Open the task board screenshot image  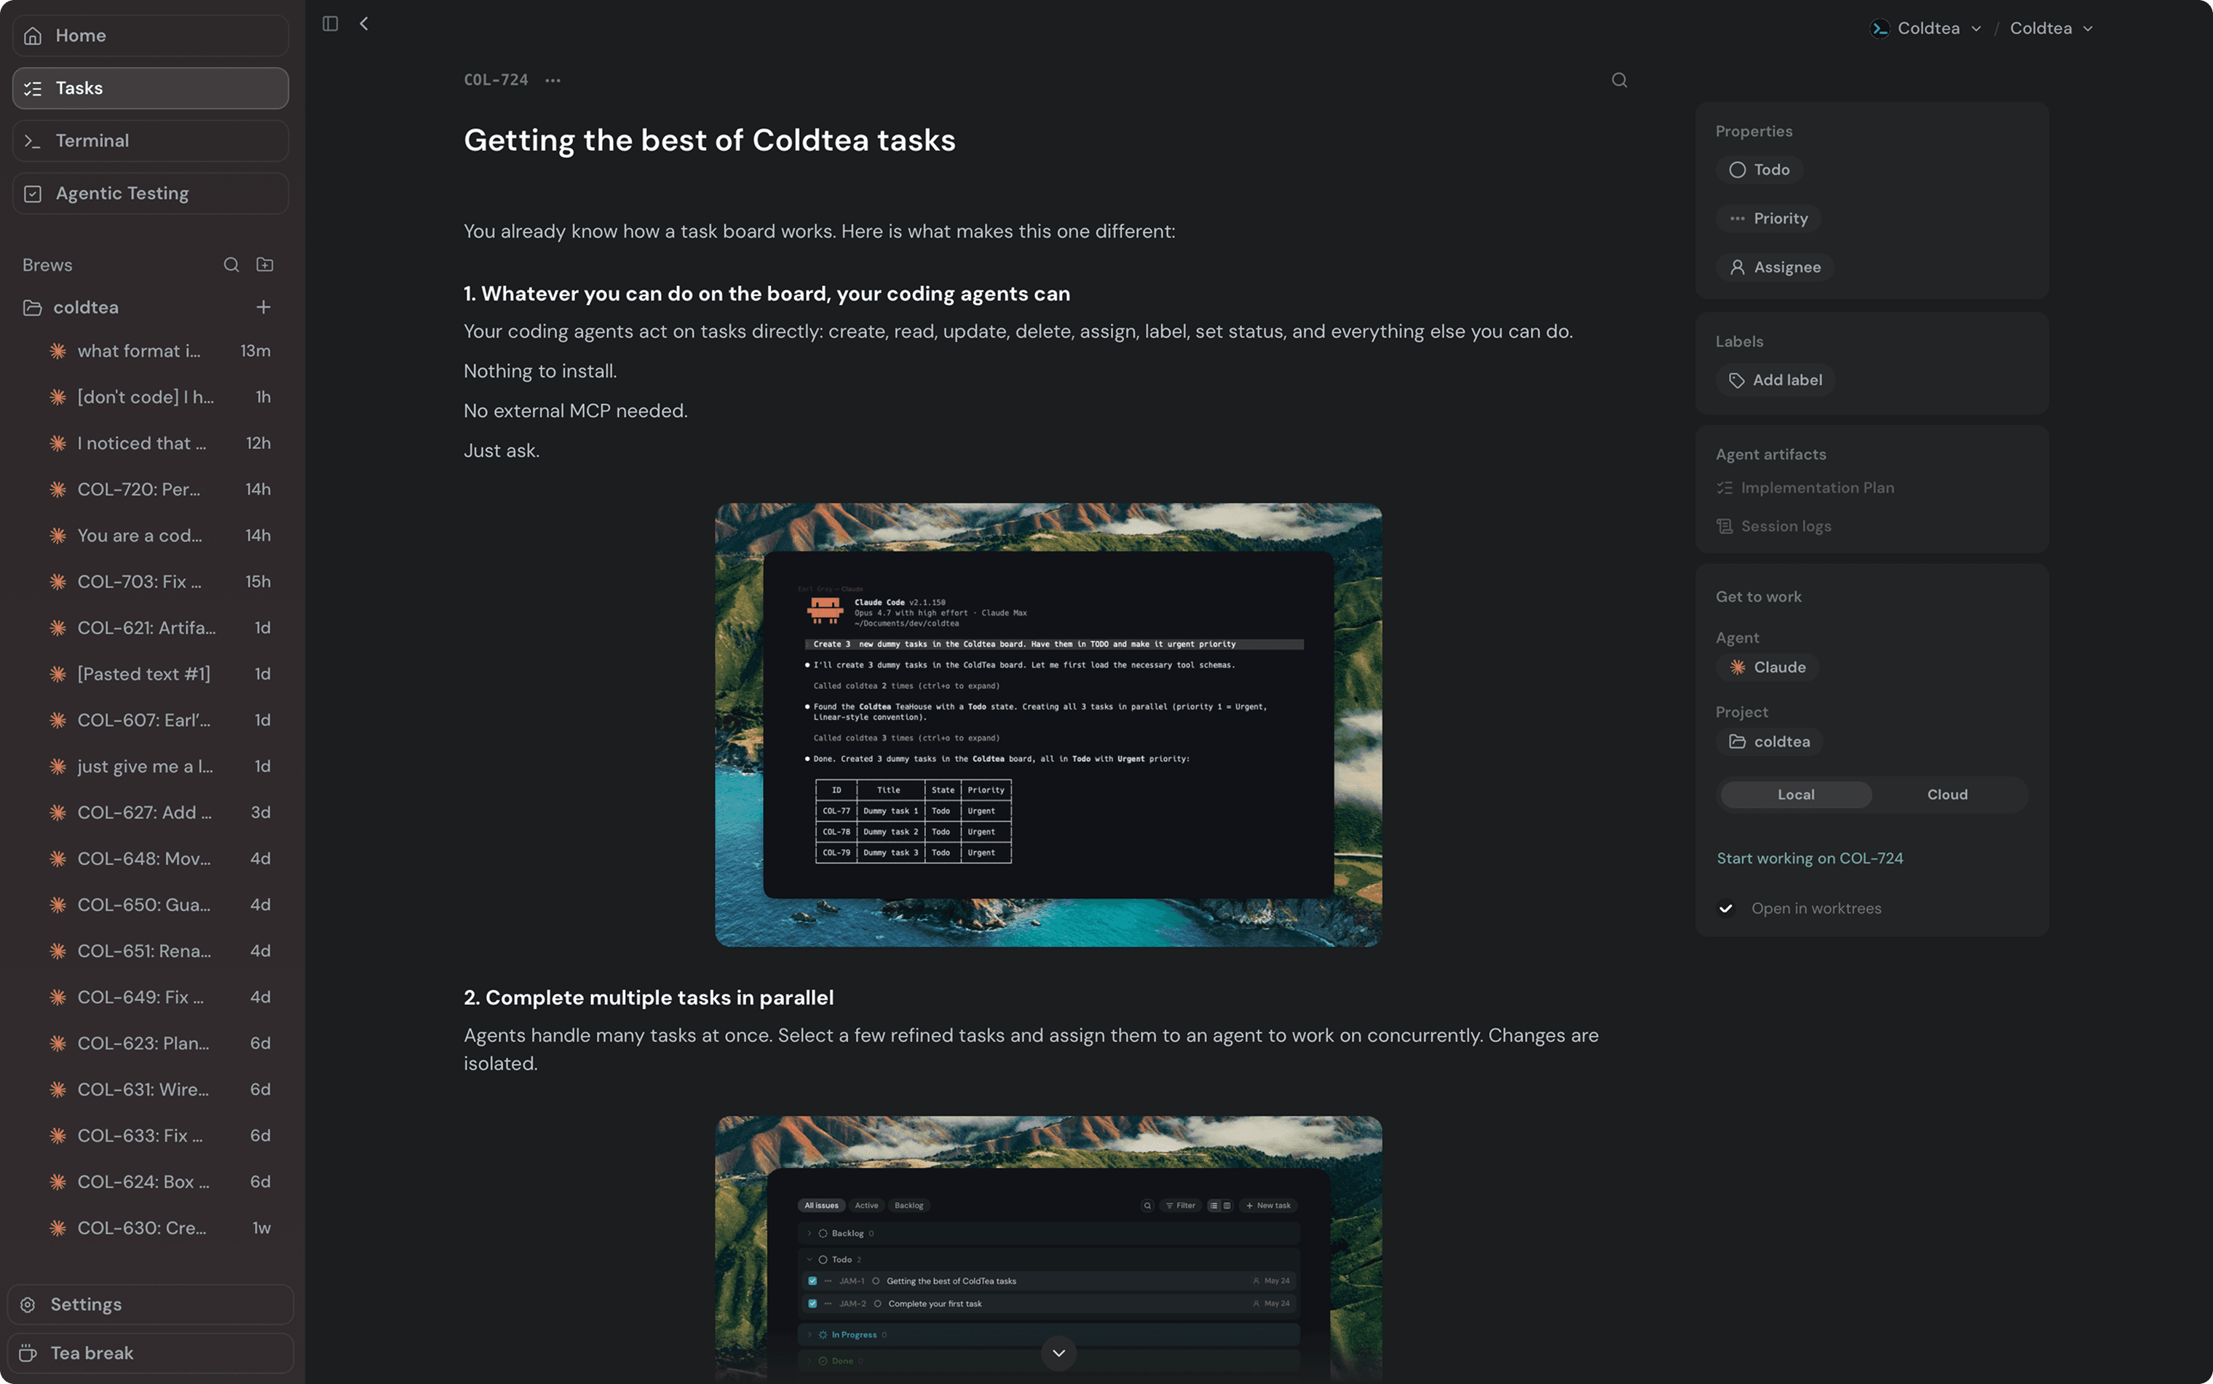coord(1048,1249)
